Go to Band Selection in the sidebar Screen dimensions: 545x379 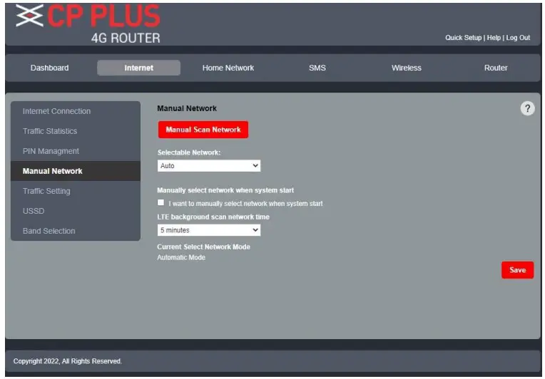pos(76,231)
